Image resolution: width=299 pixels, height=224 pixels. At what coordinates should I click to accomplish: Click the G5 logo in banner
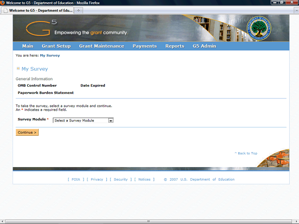[x=42, y=28]
